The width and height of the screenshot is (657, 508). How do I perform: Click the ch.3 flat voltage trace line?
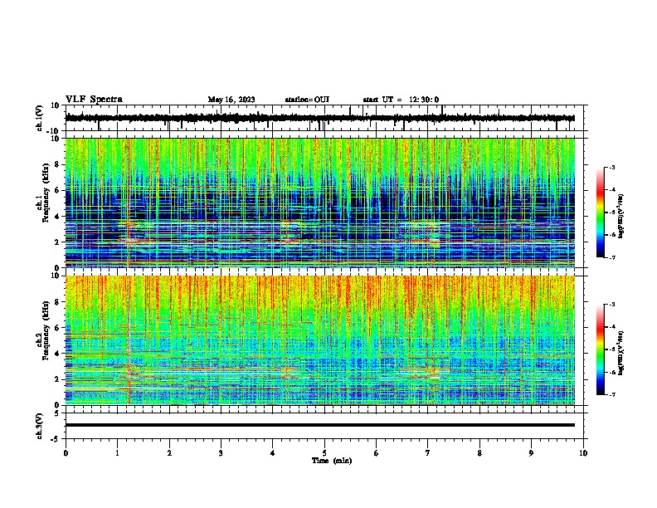[320, 425]
